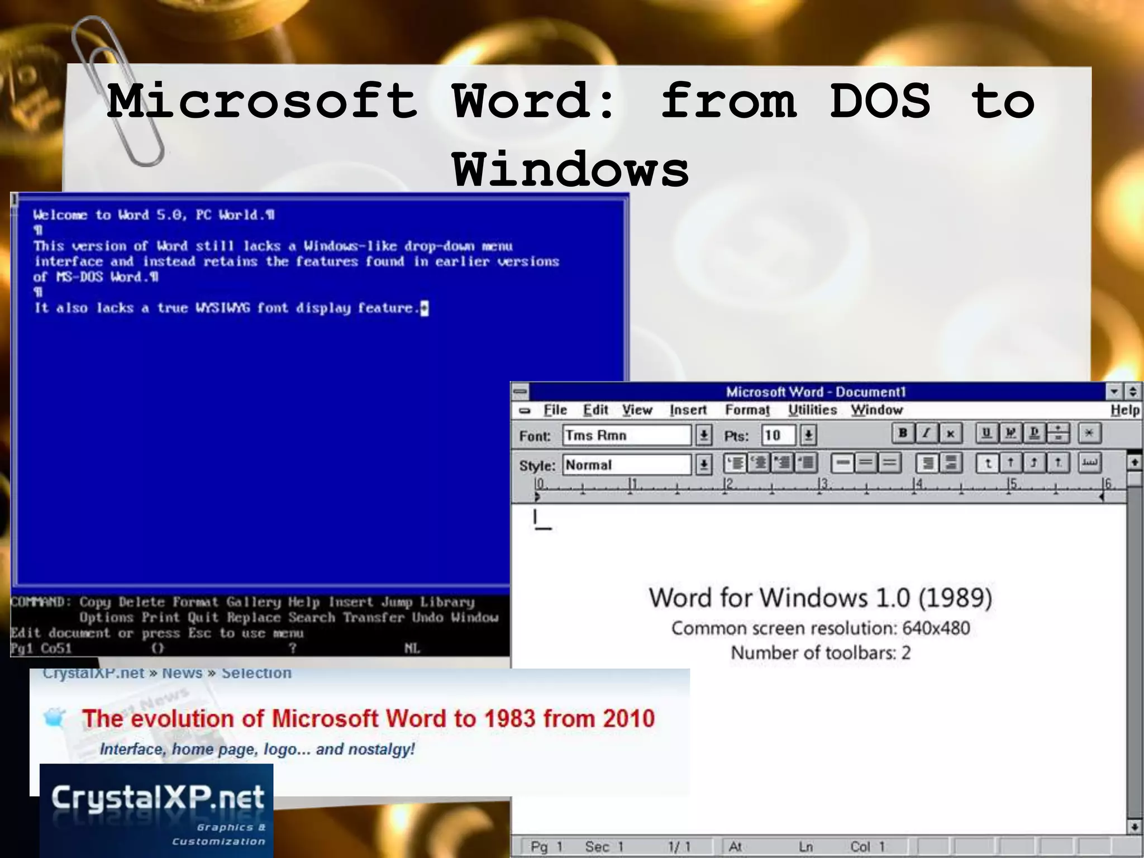
Task: Choose Quit in the DOS Word command menu
Action: coord(203,618)
